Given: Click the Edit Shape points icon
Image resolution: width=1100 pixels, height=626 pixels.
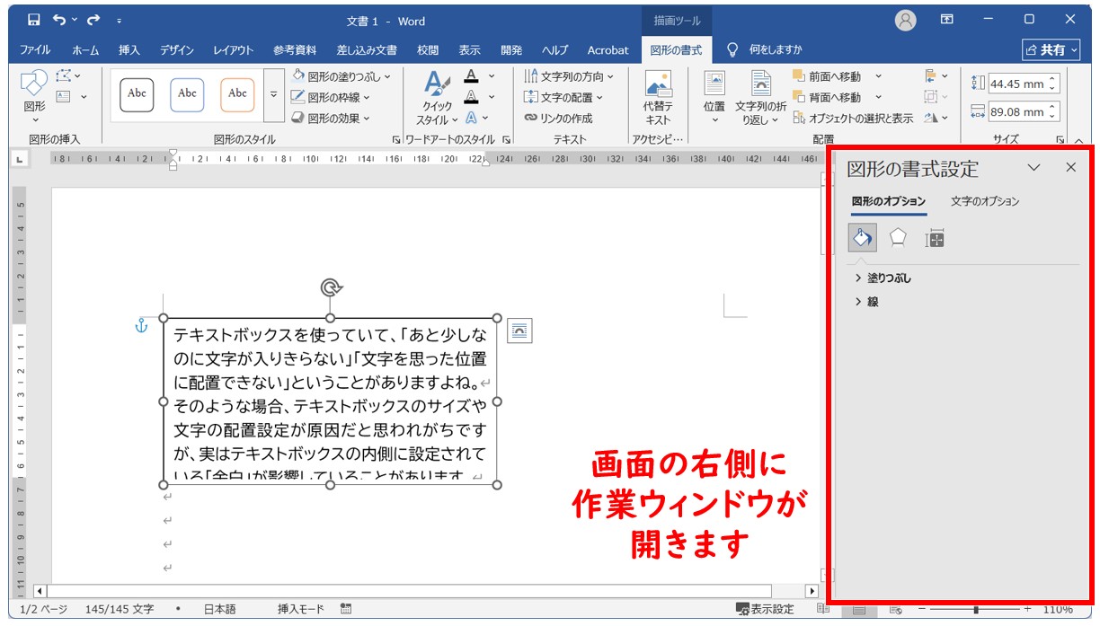Looking at the screenshot, I should [x=65, y=76].
